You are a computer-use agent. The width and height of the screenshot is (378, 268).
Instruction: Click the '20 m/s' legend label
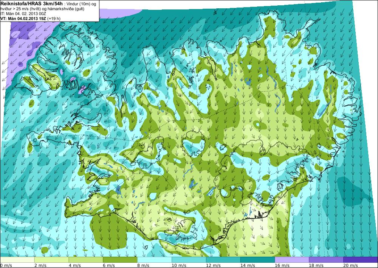click(x=351, y=265)
